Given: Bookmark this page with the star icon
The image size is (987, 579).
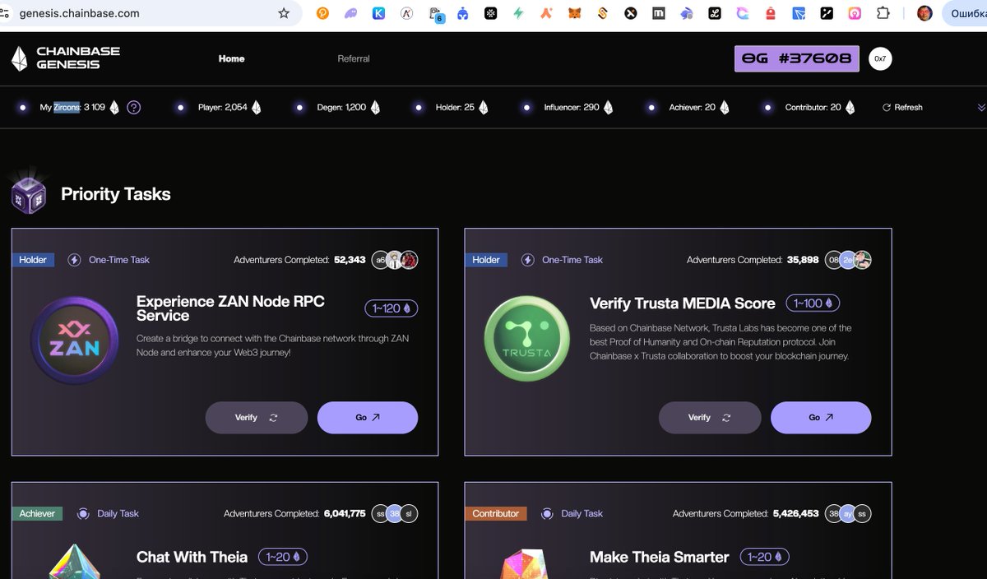Looking at the screenshot, I should point(284,13).
